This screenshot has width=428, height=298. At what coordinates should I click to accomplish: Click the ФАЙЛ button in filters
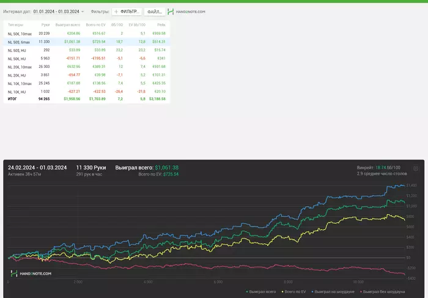click(x=155, y=12)
